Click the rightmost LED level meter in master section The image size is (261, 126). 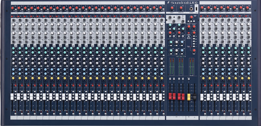tap(192, 67)
